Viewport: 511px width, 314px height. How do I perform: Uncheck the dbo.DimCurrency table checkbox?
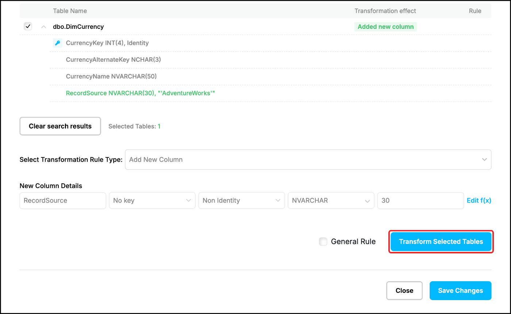pos(28,27)
